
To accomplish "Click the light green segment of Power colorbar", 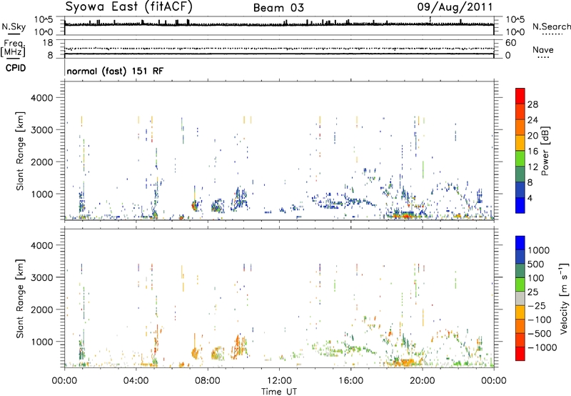I will [520, 159].
